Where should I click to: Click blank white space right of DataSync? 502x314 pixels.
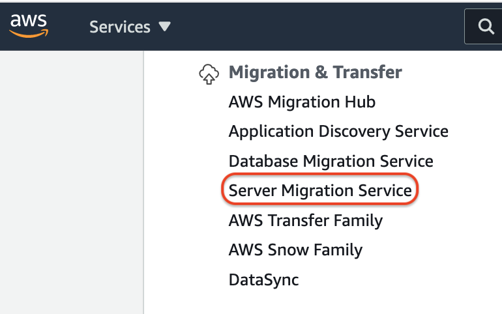coord(404,280)
